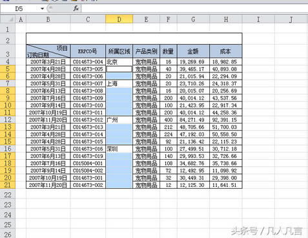Click the 金额 header cell
Image resolution: width=308 pixels, height=238 pixels.
pos(193,51)
